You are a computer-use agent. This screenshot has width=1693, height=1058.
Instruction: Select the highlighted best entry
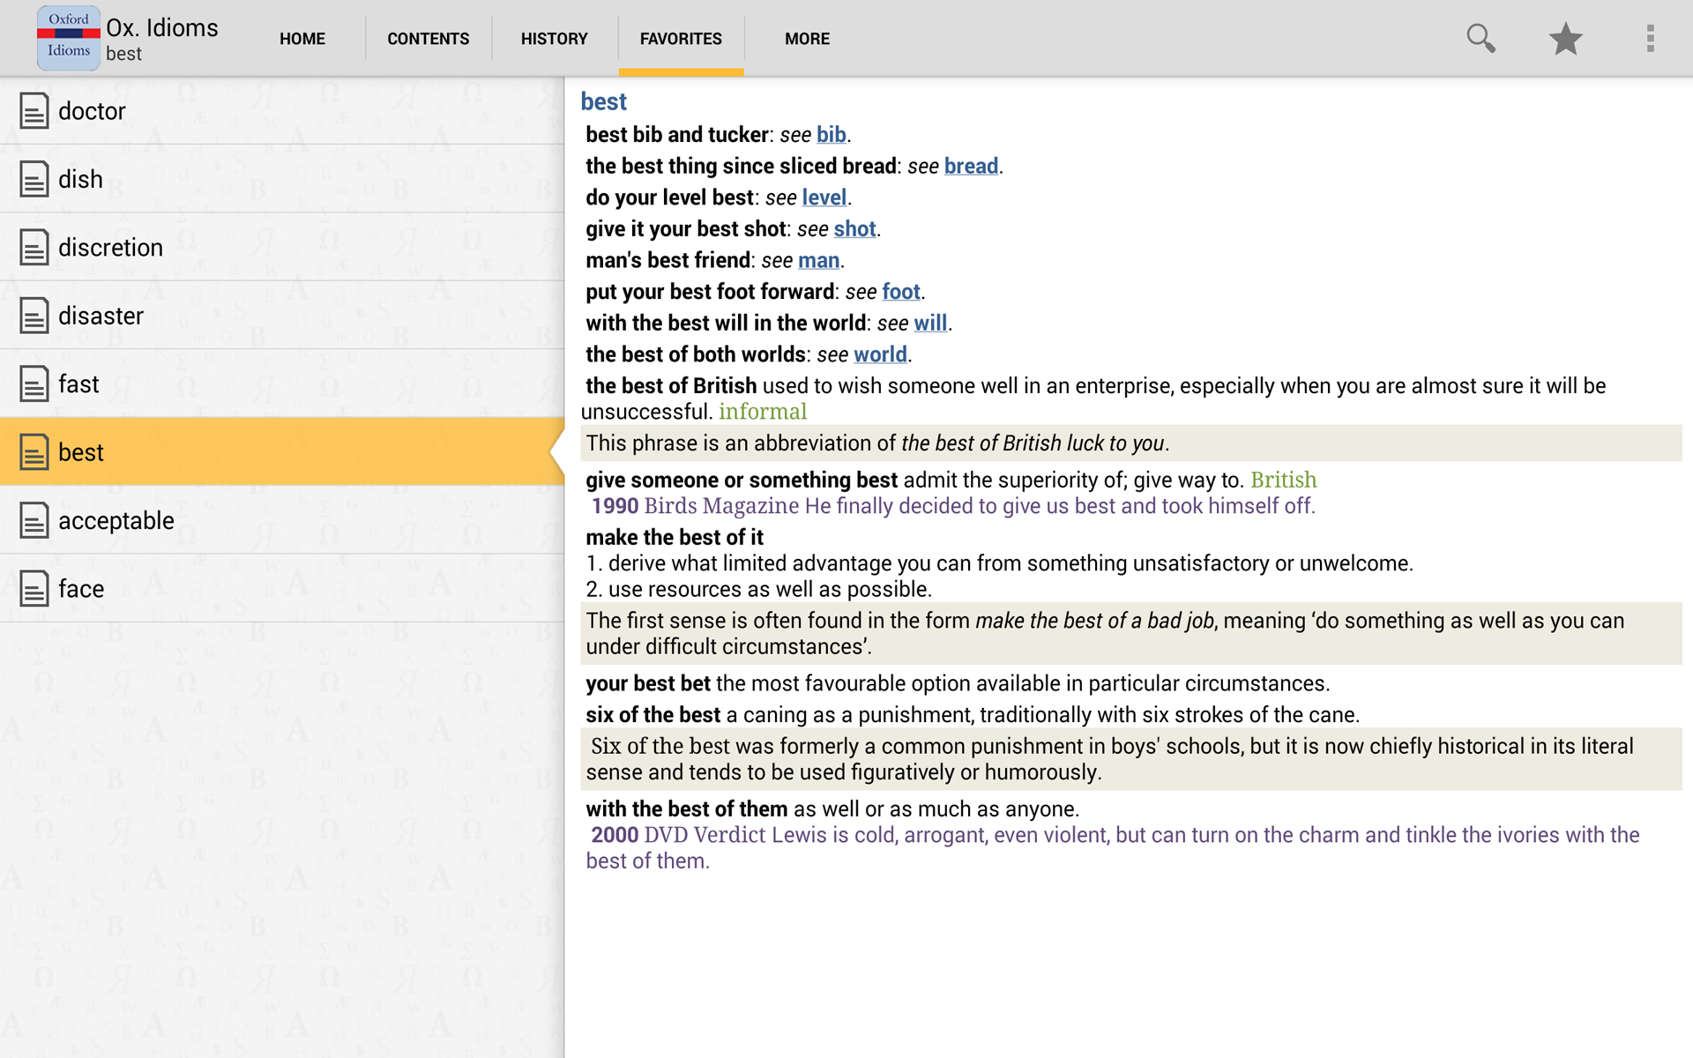pos(81,451)
